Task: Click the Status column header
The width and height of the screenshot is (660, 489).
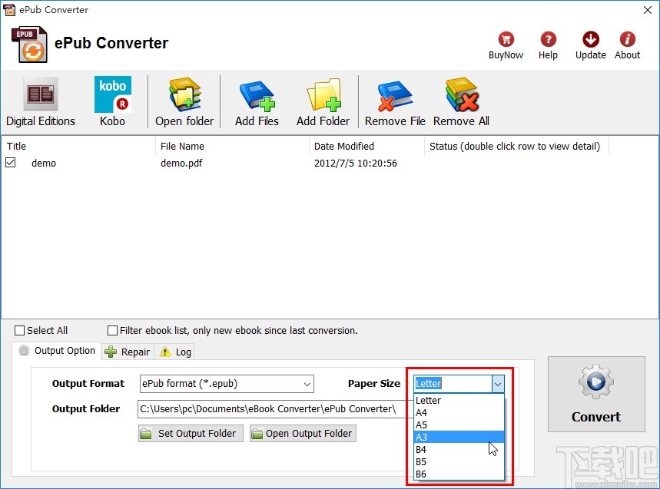Action: click(x=516, y=146)
